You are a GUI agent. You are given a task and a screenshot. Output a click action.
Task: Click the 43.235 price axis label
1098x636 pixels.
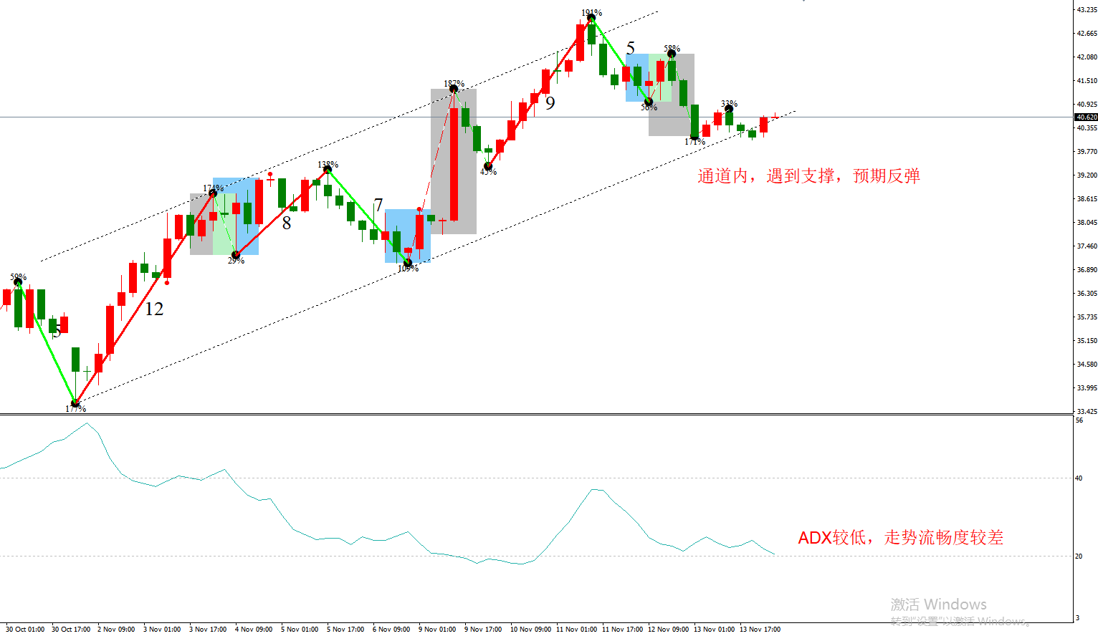point(1087,10)
